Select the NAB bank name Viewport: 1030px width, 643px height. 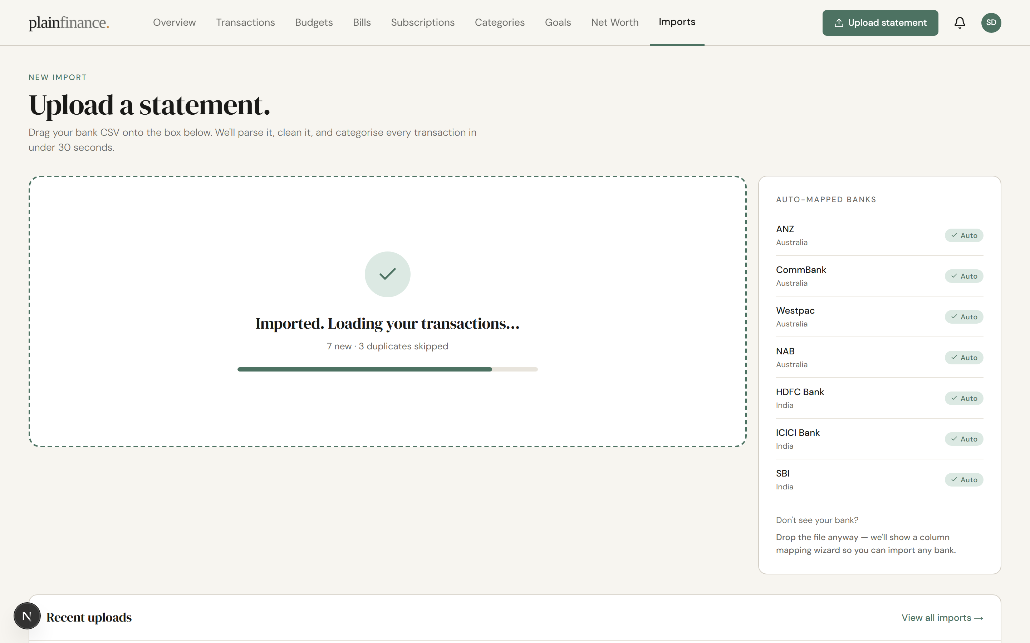coord(785,351)
